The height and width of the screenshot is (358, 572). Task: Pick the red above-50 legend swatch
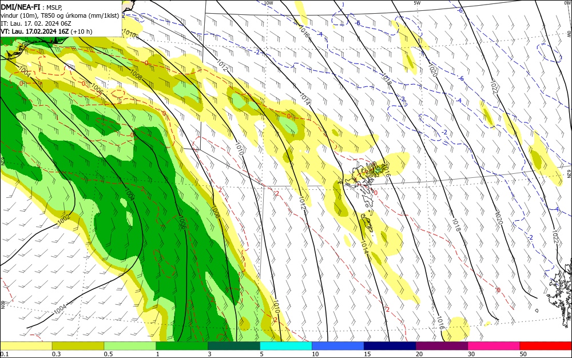546,346
